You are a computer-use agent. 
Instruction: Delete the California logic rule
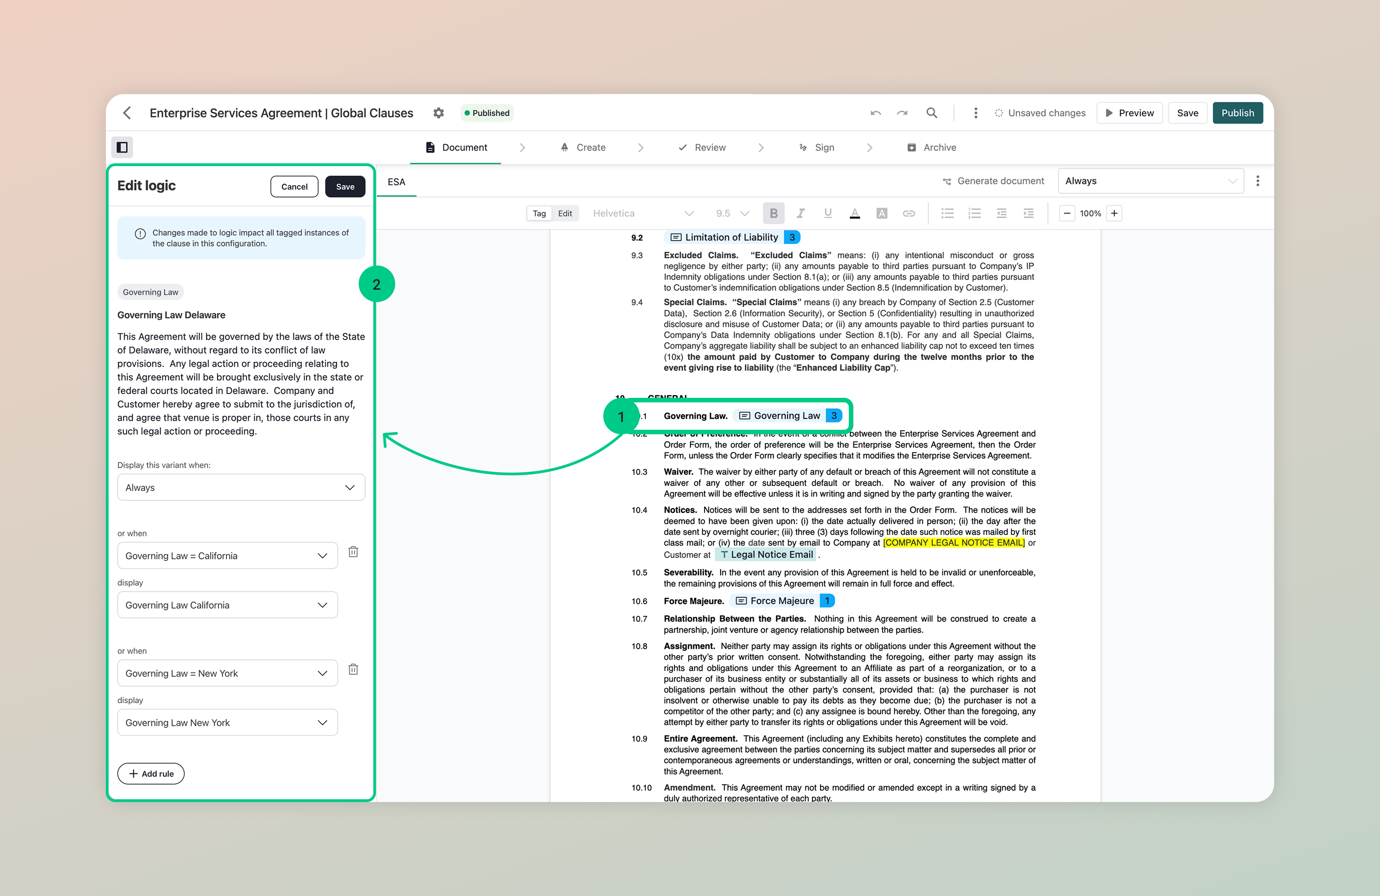click(353, 552)
